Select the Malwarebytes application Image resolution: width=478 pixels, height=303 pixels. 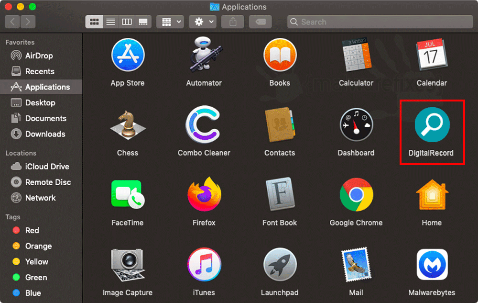coord(432,264)
